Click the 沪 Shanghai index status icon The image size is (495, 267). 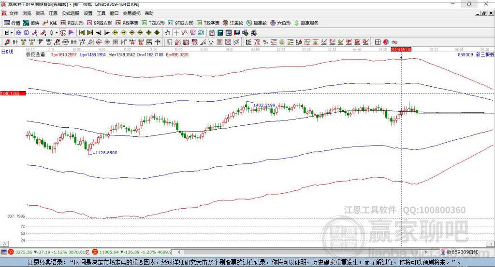(x=11, y=252)
